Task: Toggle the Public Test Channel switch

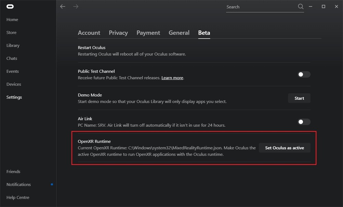Action: pos(304,75)
